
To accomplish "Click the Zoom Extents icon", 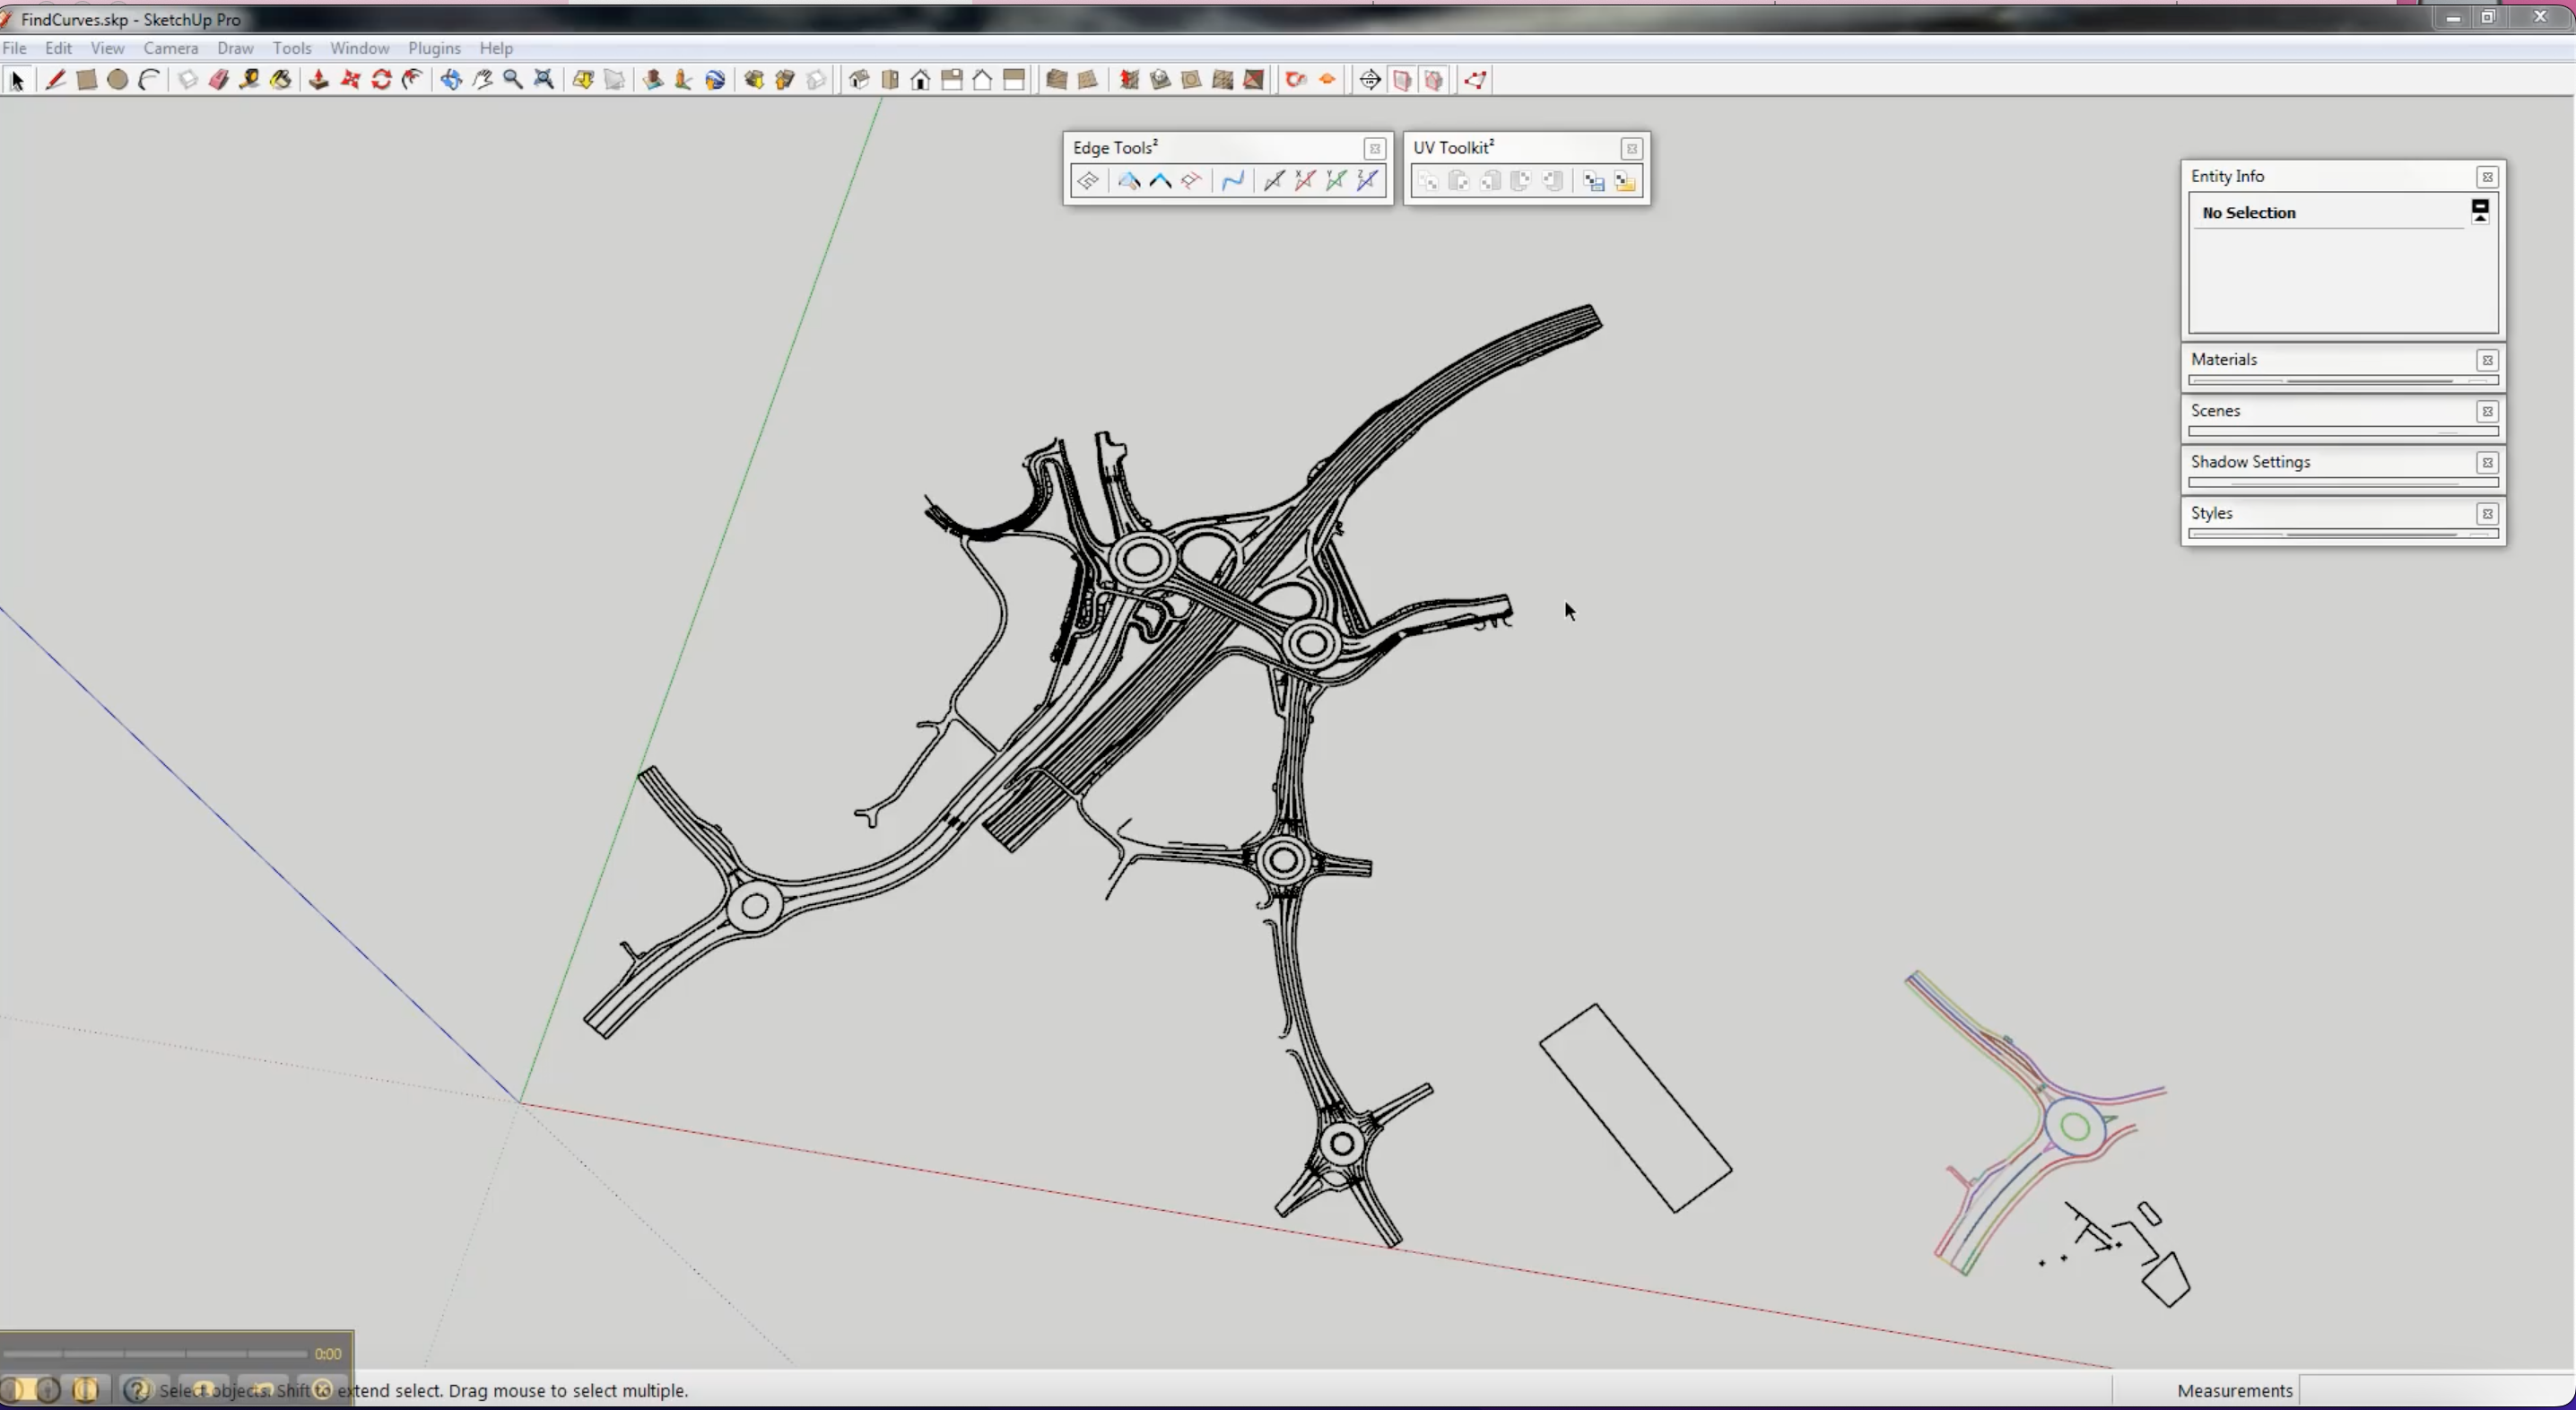I will 544,80.
